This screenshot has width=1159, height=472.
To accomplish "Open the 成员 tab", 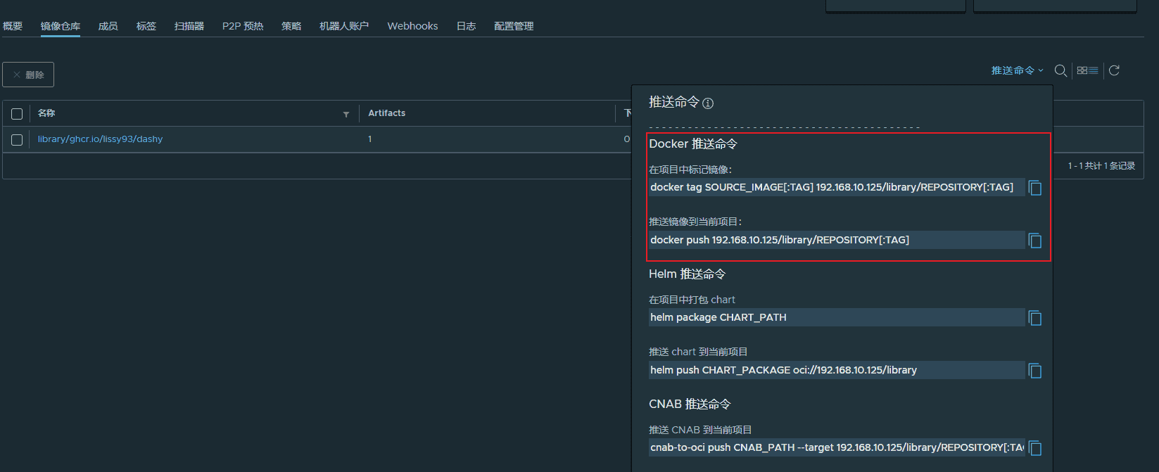I will 108,26.
